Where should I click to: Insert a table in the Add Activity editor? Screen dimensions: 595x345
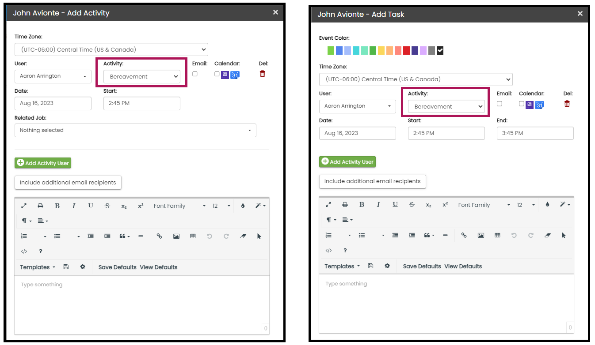pos(193,236)
